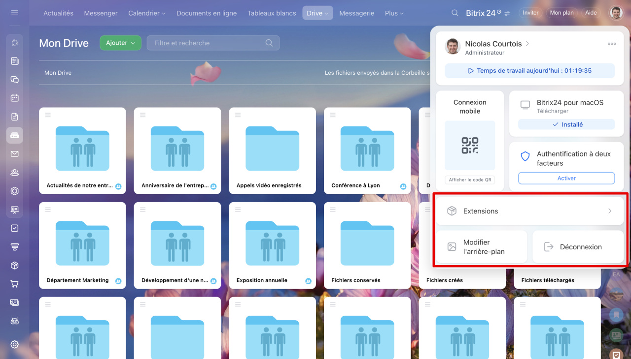Click Activer for two-factor authentication

(x=566, y=178)
